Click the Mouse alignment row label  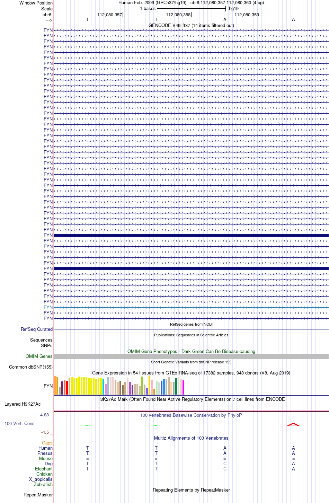click(46, 458)
